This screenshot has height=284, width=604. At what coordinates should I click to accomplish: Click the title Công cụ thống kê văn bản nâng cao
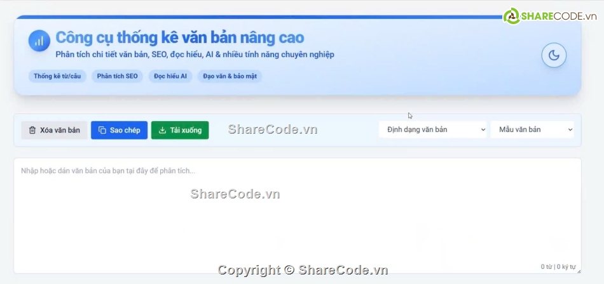(x=180, y=37)
